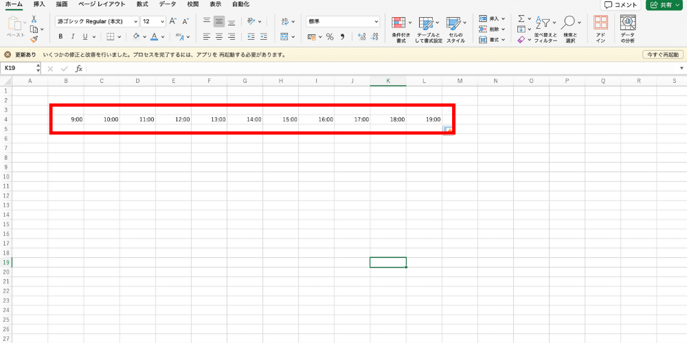Viewport: 687px width, 343px height.
Task: Toggle Italic formatting
Action: click(73, 37)
